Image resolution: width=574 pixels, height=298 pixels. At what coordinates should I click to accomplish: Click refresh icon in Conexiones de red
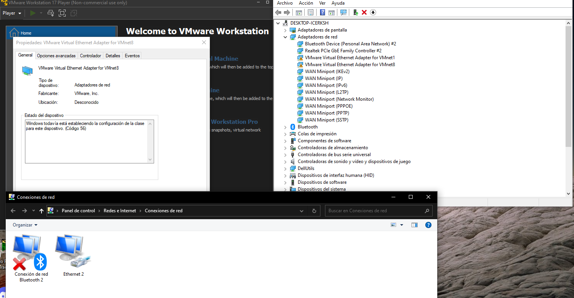click(314, 211)
